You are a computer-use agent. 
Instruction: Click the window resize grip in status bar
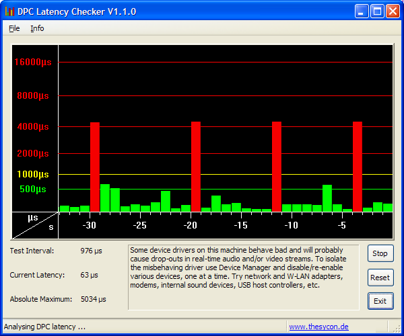pos(397,329)
